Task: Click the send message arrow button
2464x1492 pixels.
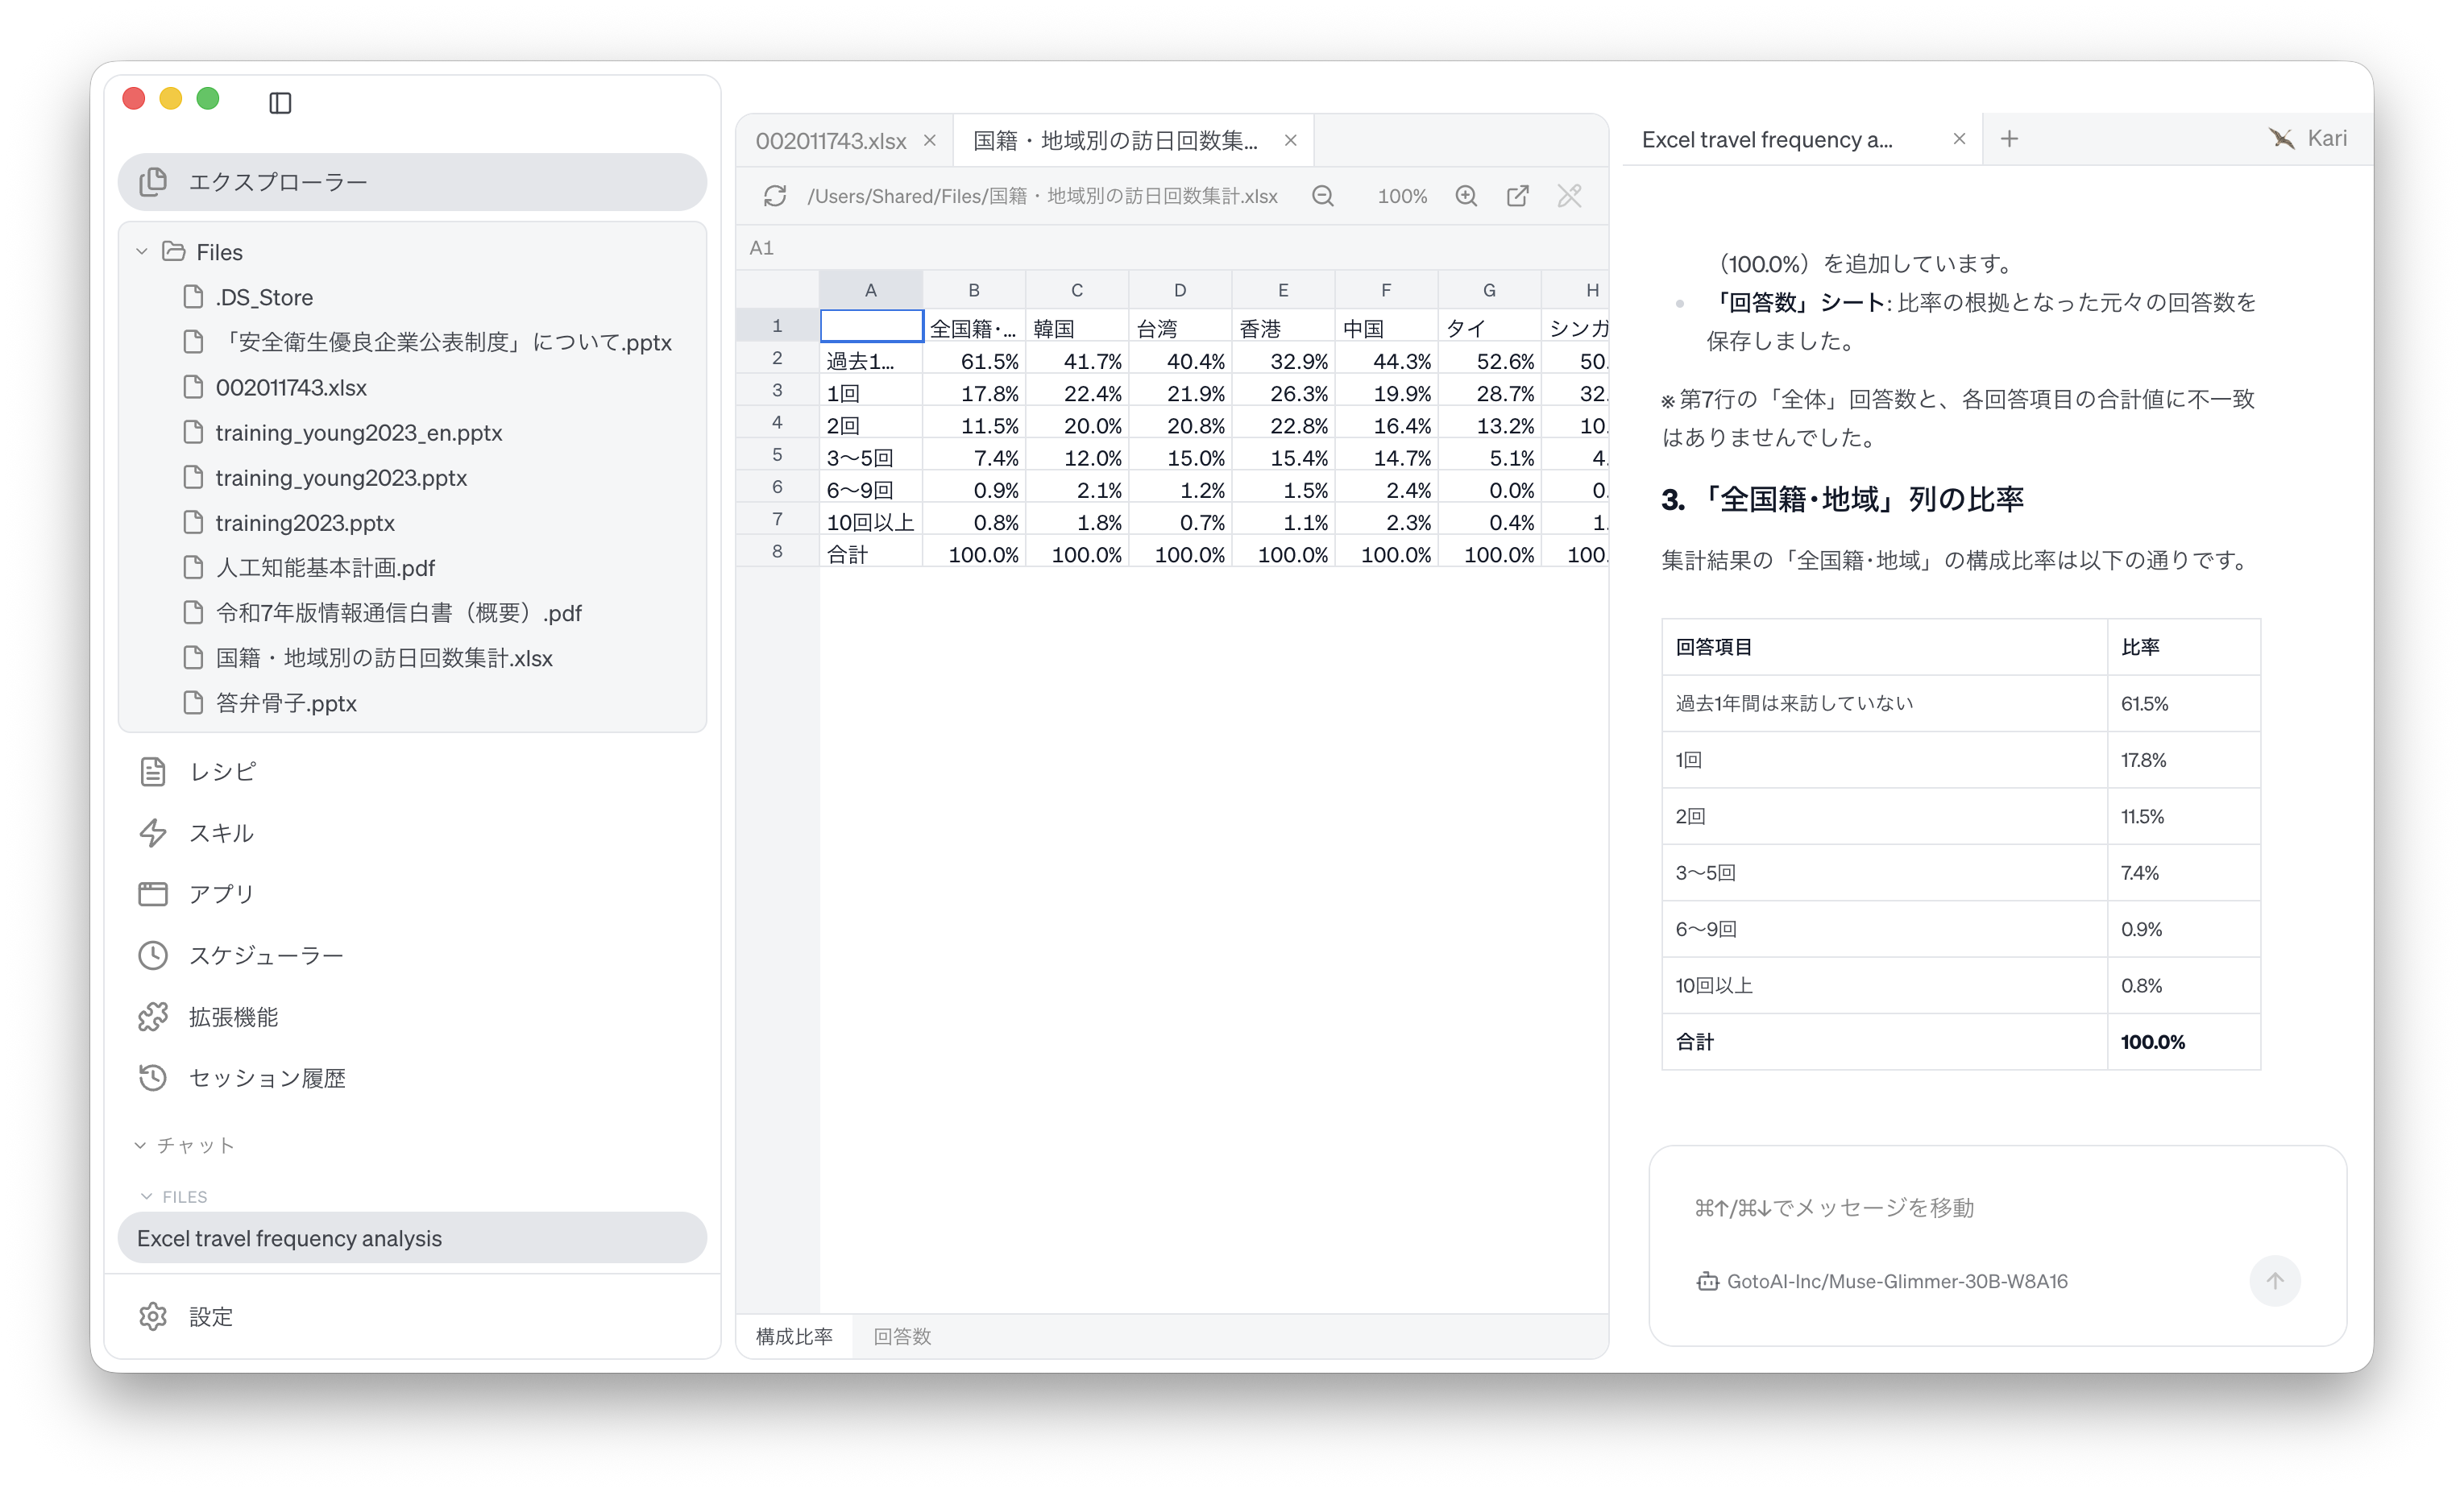Action: click(x=2275, y=1281)
